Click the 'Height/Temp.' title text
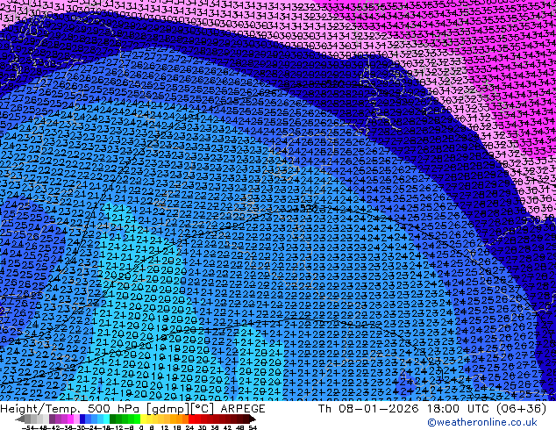Viewport: 556px width, 430px height. pos(42,409)
